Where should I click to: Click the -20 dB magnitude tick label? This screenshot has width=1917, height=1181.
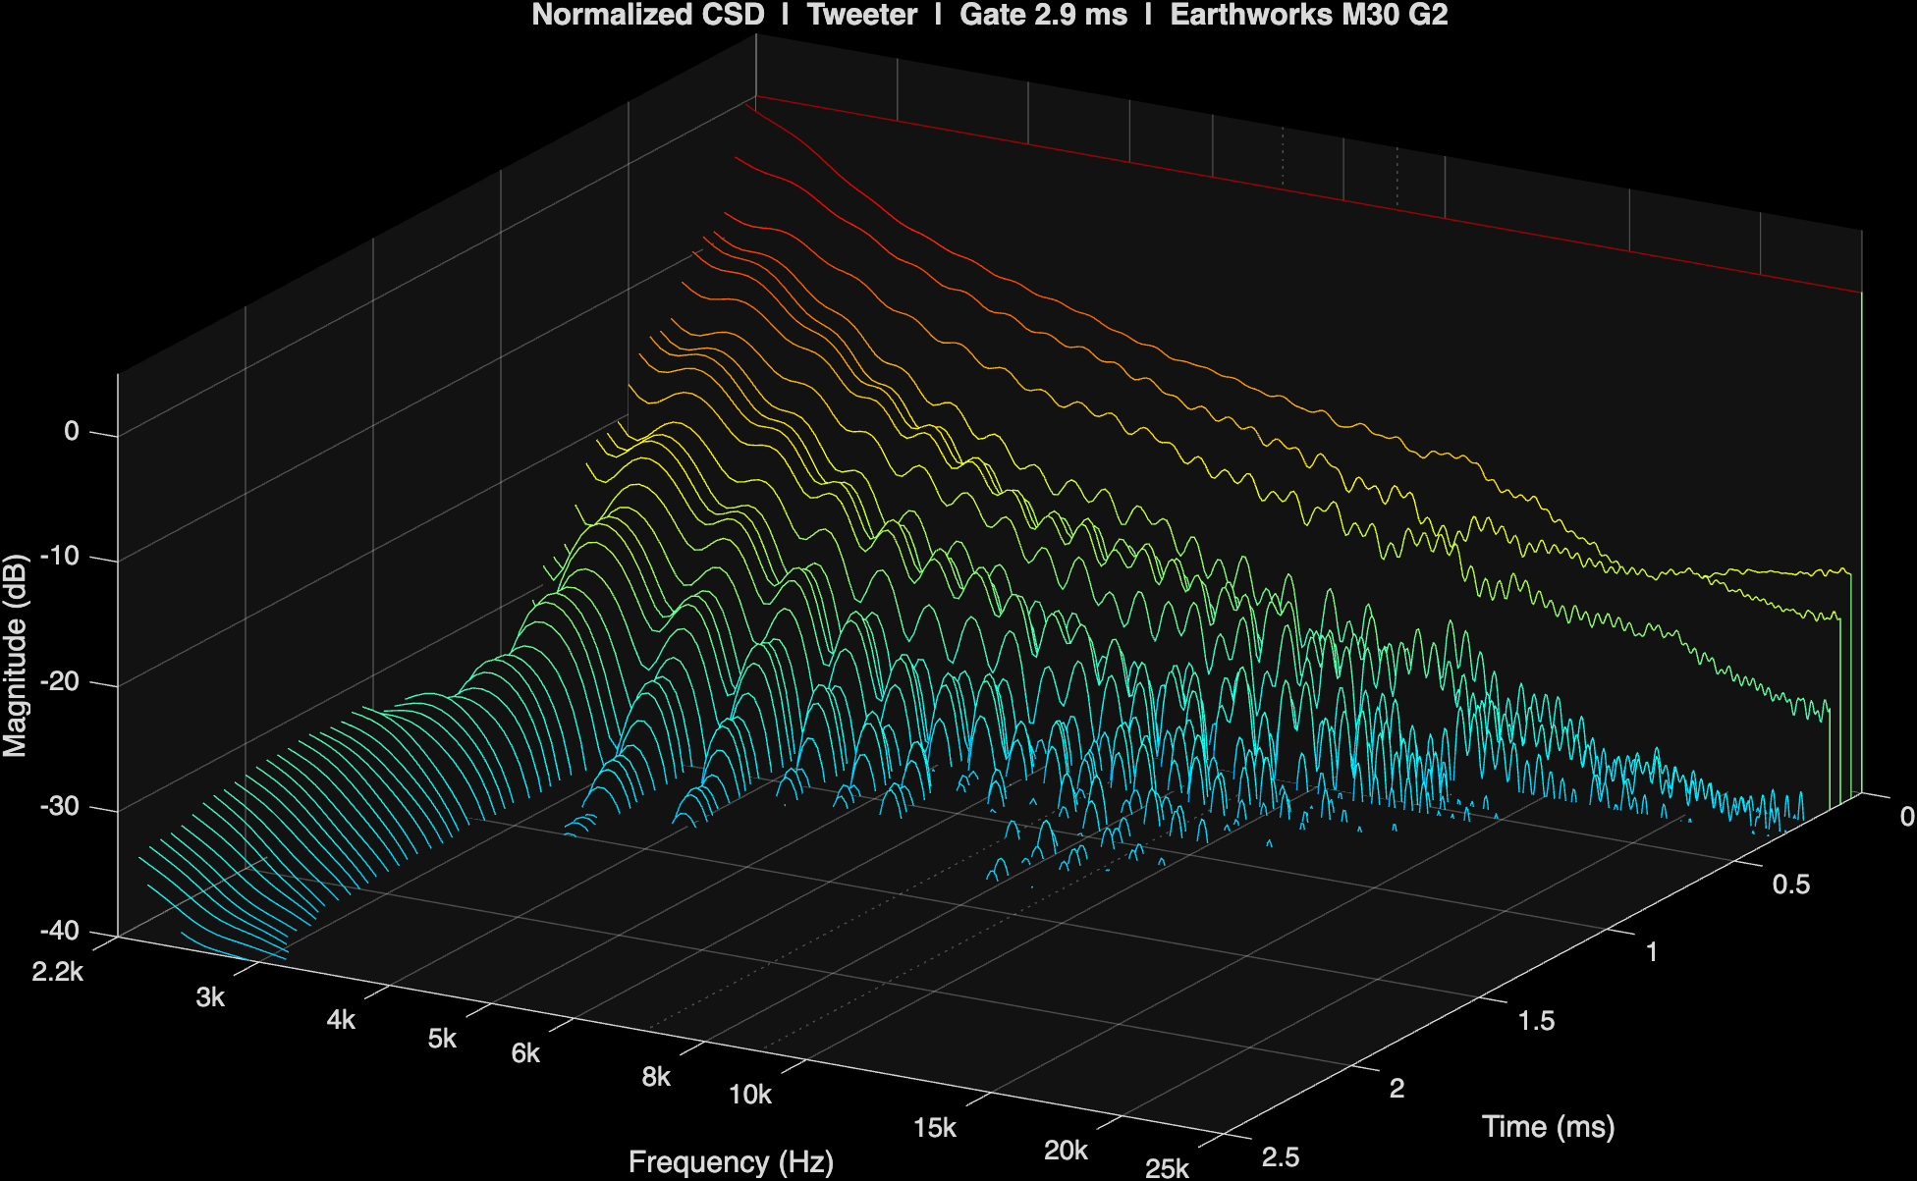click(59, 681)
